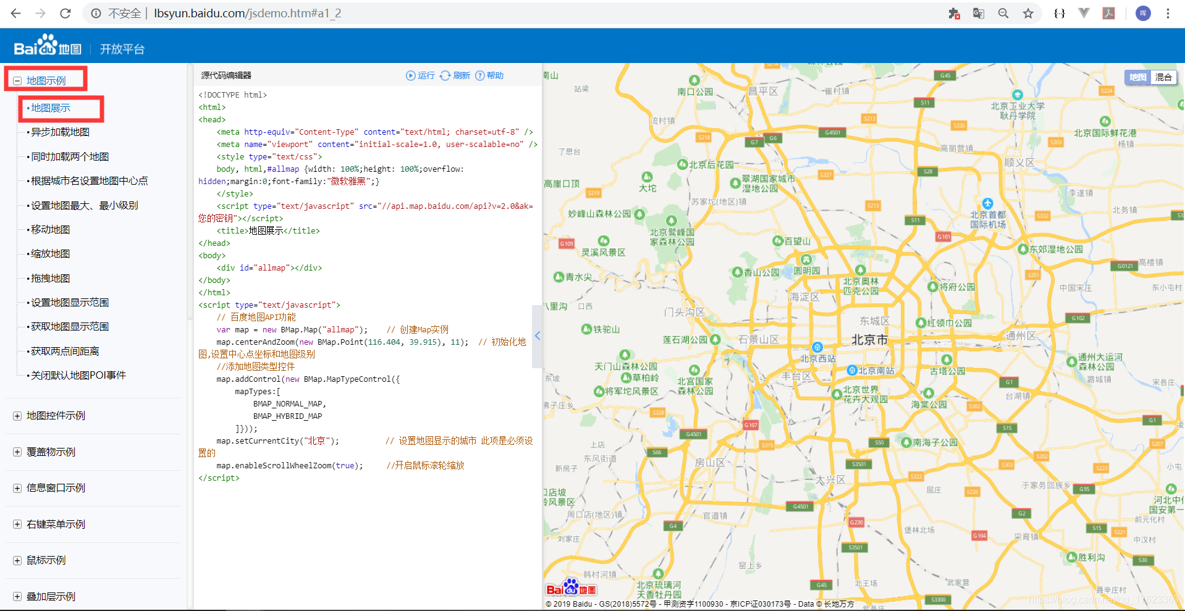Open the 设置地图显示范围 example

coord(70,302)
